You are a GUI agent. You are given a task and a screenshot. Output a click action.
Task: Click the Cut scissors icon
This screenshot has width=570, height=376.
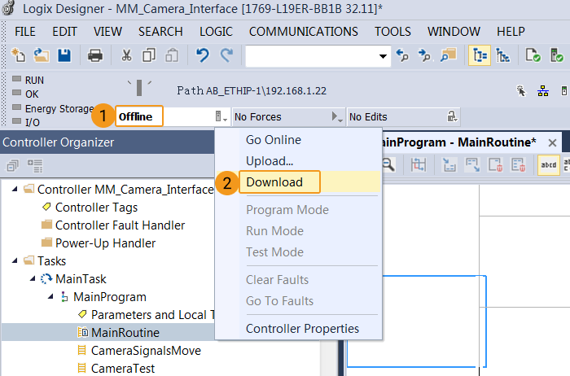(126, 55)
